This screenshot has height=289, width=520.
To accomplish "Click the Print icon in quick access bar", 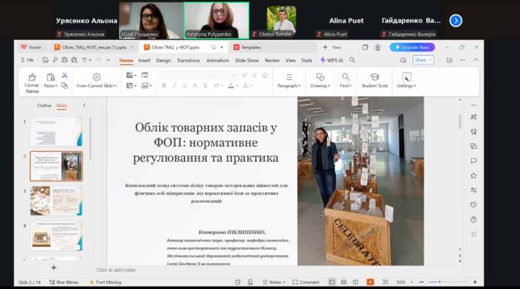I will point(64,60).
